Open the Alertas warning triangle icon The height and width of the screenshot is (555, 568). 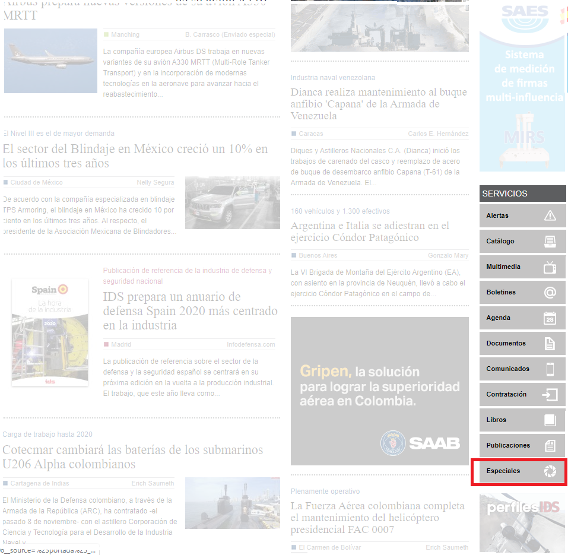550,215
